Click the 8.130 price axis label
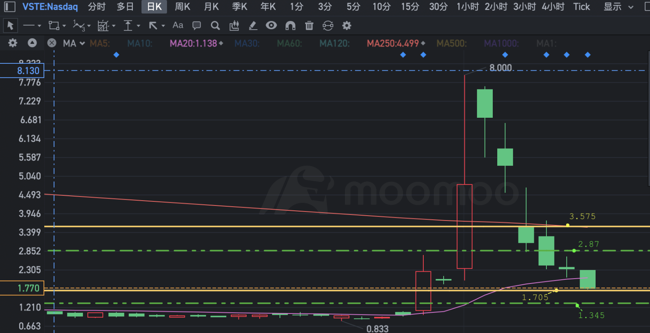 click(22, 71)
